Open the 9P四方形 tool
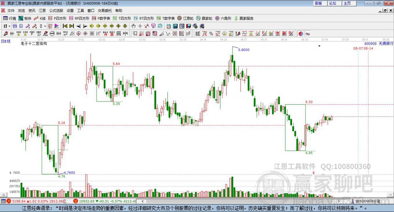394x212 pixels. click(x=79, y=18)
